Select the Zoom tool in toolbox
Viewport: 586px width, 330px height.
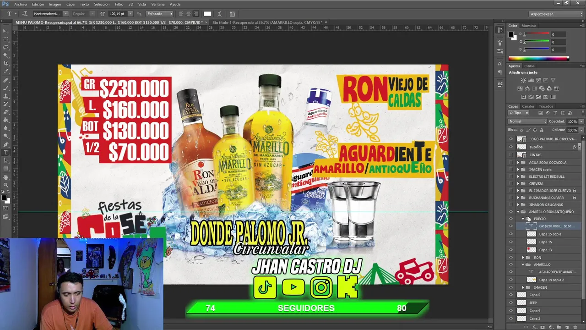[6, 185]
